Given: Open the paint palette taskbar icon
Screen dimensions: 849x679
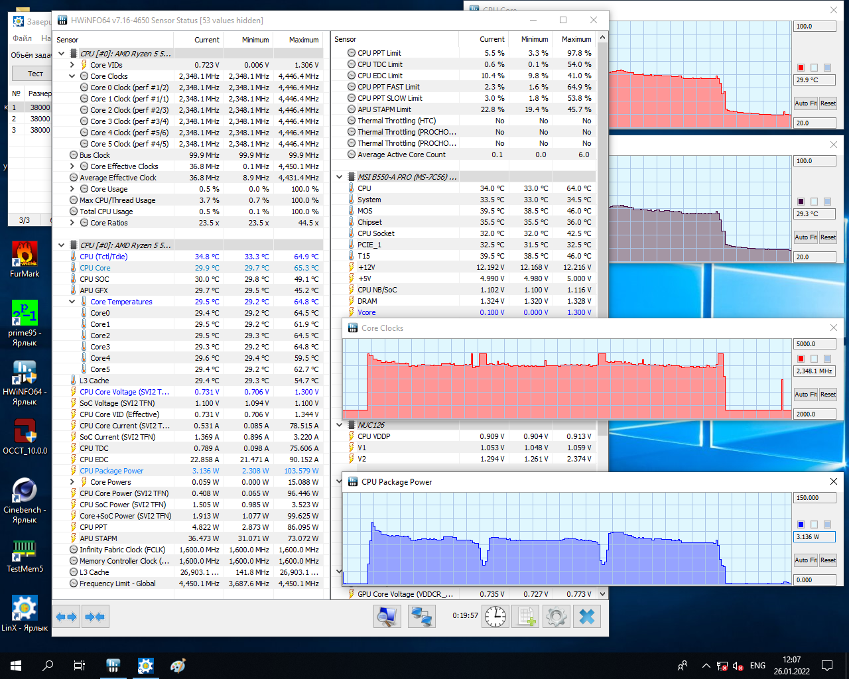Looking at the screenshot, I should 178,666.
